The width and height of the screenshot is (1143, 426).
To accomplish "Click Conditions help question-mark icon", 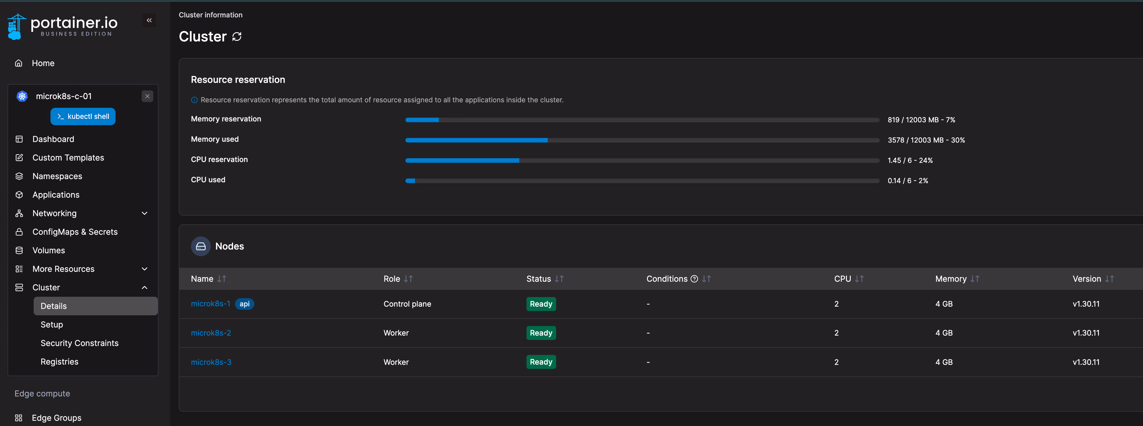I will pos(694,279).
